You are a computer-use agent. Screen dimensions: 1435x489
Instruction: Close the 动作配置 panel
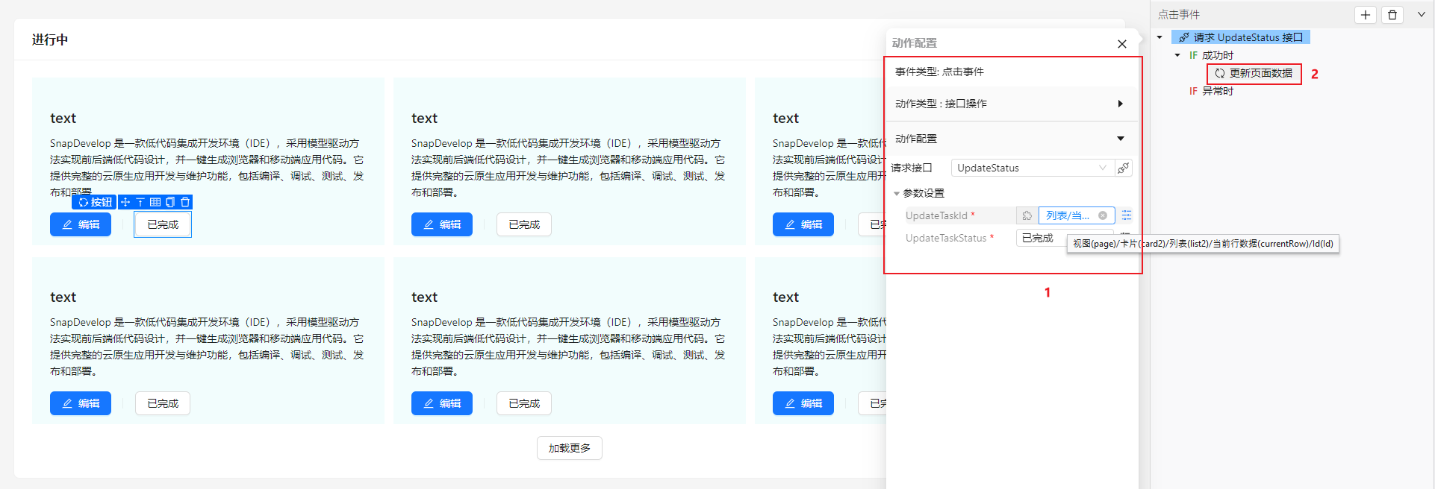click(1121, 44)
